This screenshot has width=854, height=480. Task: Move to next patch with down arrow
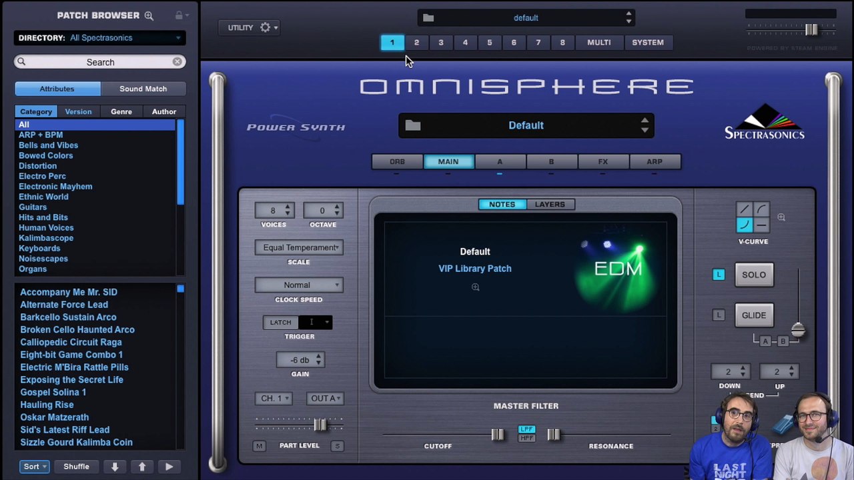(x=115, y=467)
